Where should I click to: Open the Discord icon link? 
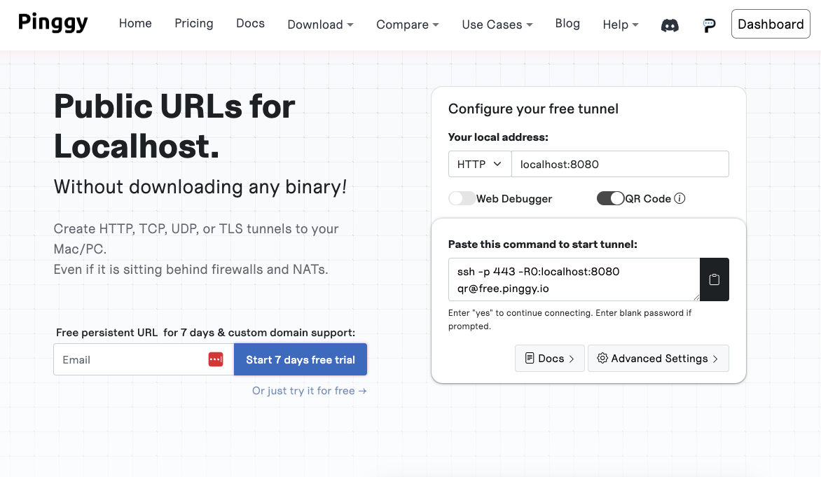point(670,25)
